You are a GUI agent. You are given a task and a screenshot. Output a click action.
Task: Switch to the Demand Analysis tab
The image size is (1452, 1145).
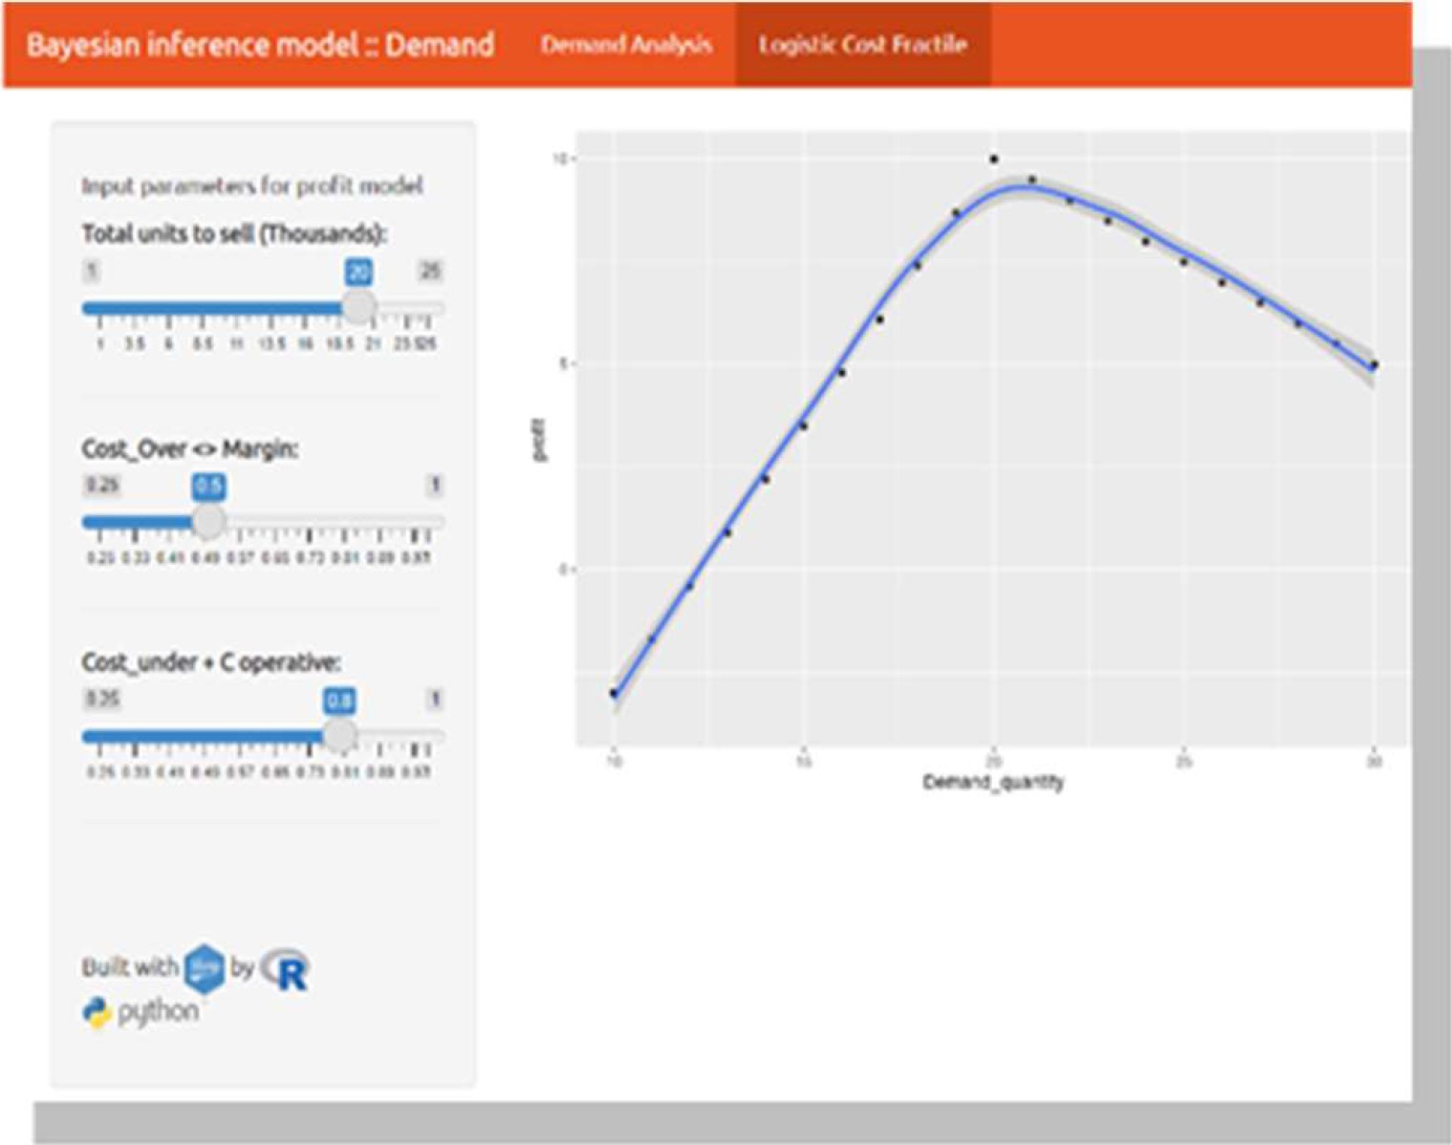coord(626,45)
